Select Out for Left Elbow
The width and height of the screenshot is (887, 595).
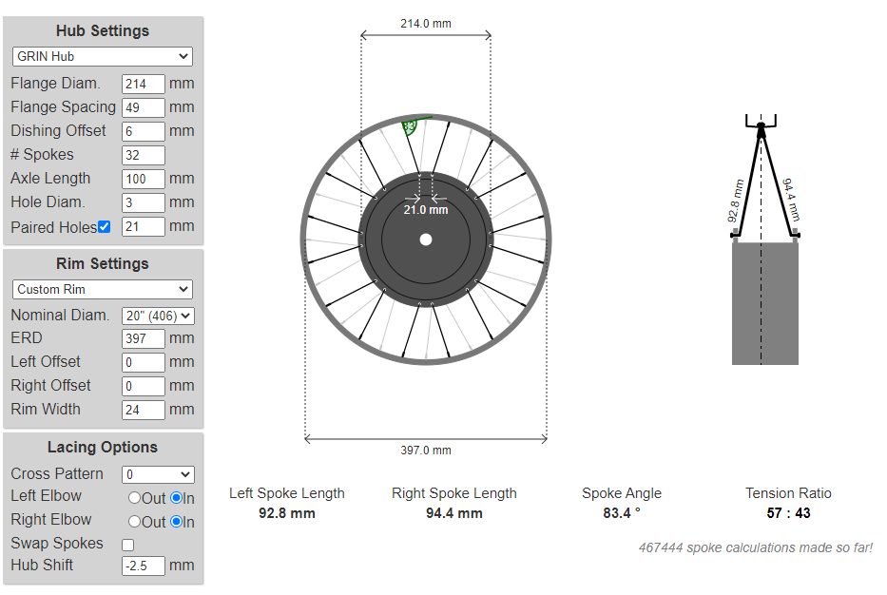pyautogui.click(x=134, y=498)
